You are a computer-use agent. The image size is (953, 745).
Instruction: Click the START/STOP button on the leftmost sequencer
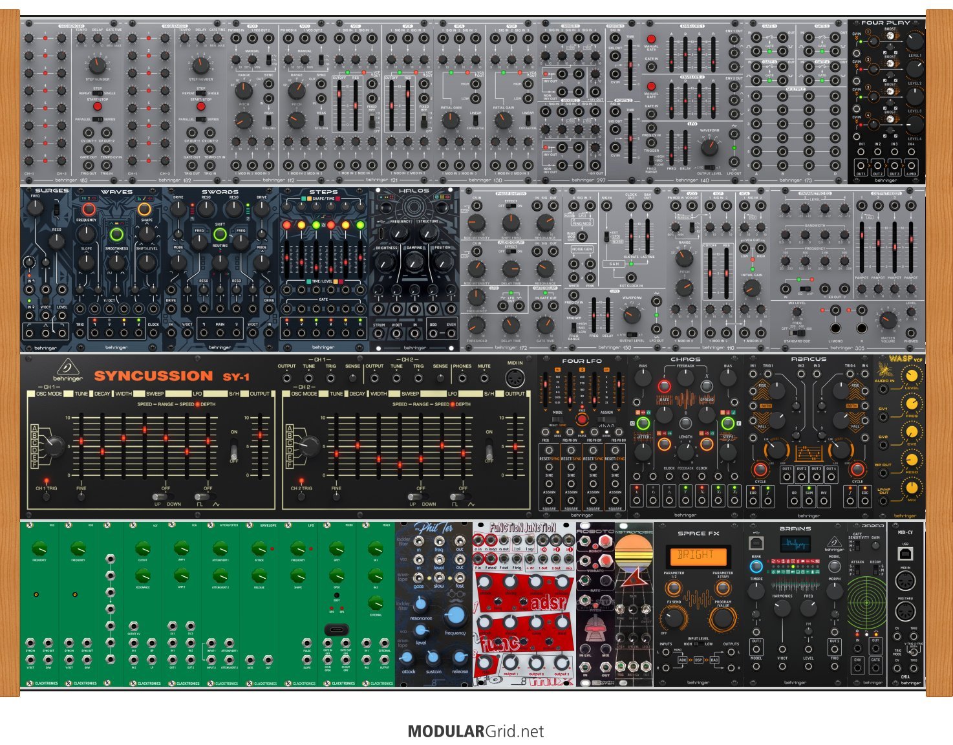(98, 107)
